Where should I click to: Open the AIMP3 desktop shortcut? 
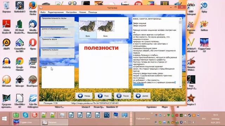(6, 44)
